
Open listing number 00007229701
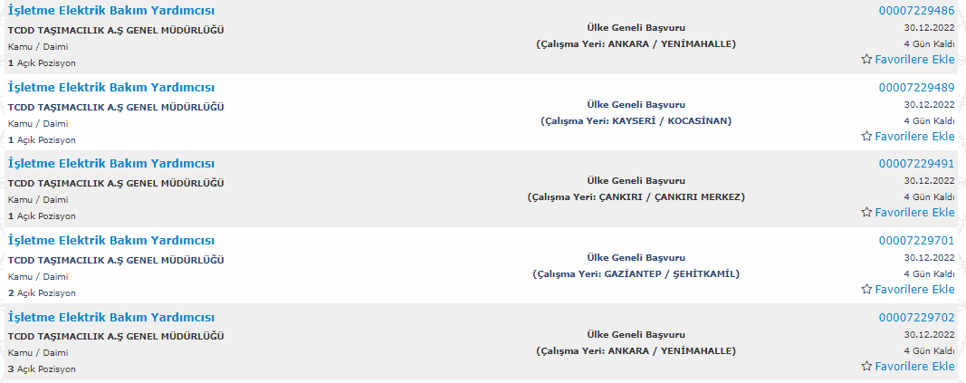tap(917, 241)
